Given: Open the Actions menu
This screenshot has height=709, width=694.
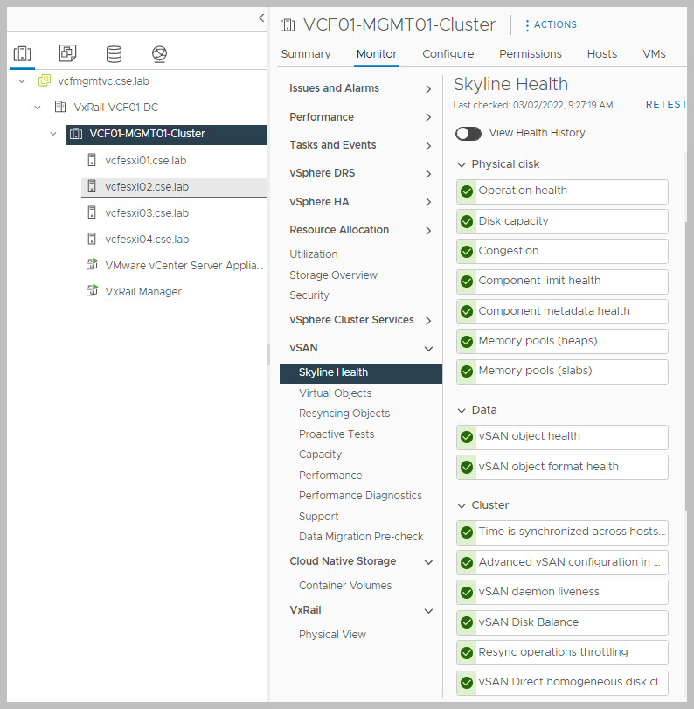Looking at the screenshot, I should pyautogui.click(x=551, y=24).
